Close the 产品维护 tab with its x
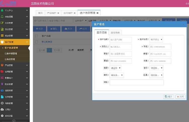 point(58,13)
